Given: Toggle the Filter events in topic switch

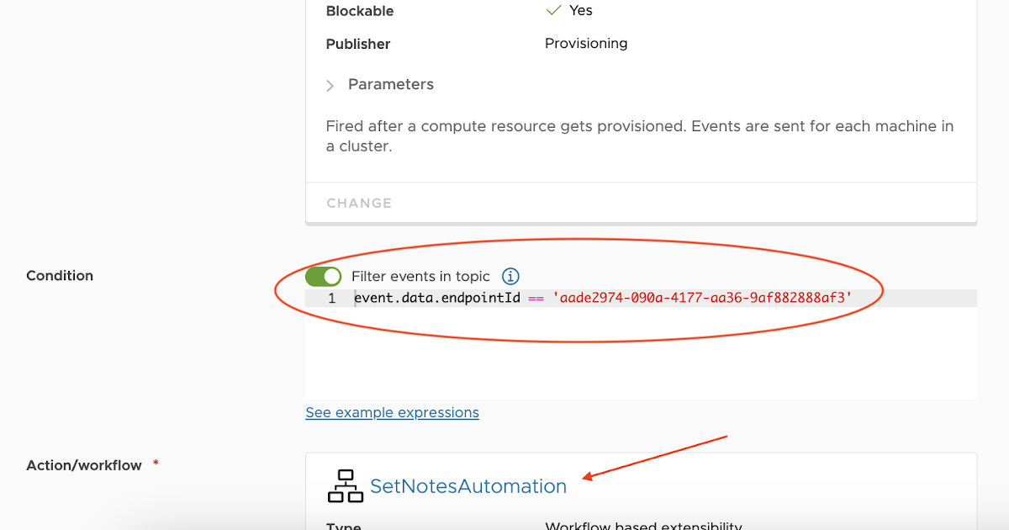Looking at the screenshot, I should (323, 276).
